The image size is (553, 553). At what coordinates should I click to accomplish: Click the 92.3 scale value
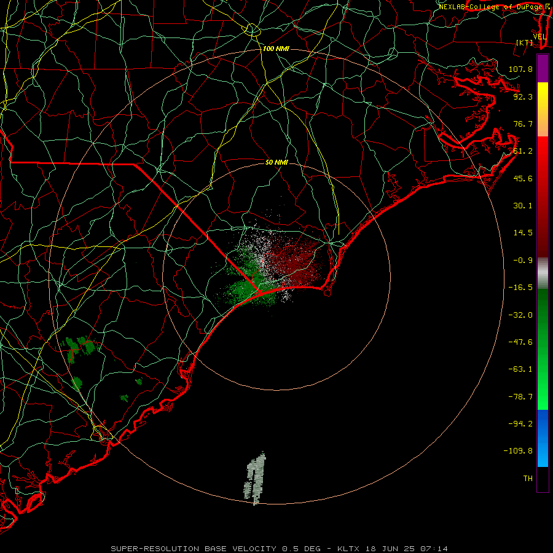click(x=523, y=96)
